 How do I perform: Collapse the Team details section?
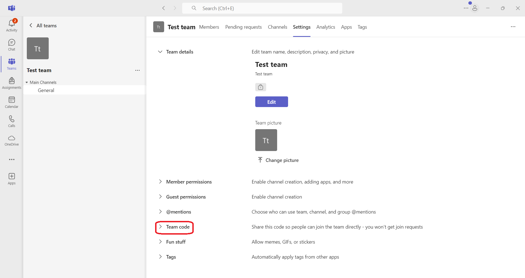point(160,52)
